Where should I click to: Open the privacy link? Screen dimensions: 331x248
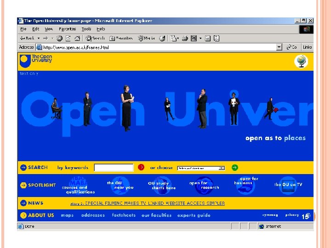(292, 215)
